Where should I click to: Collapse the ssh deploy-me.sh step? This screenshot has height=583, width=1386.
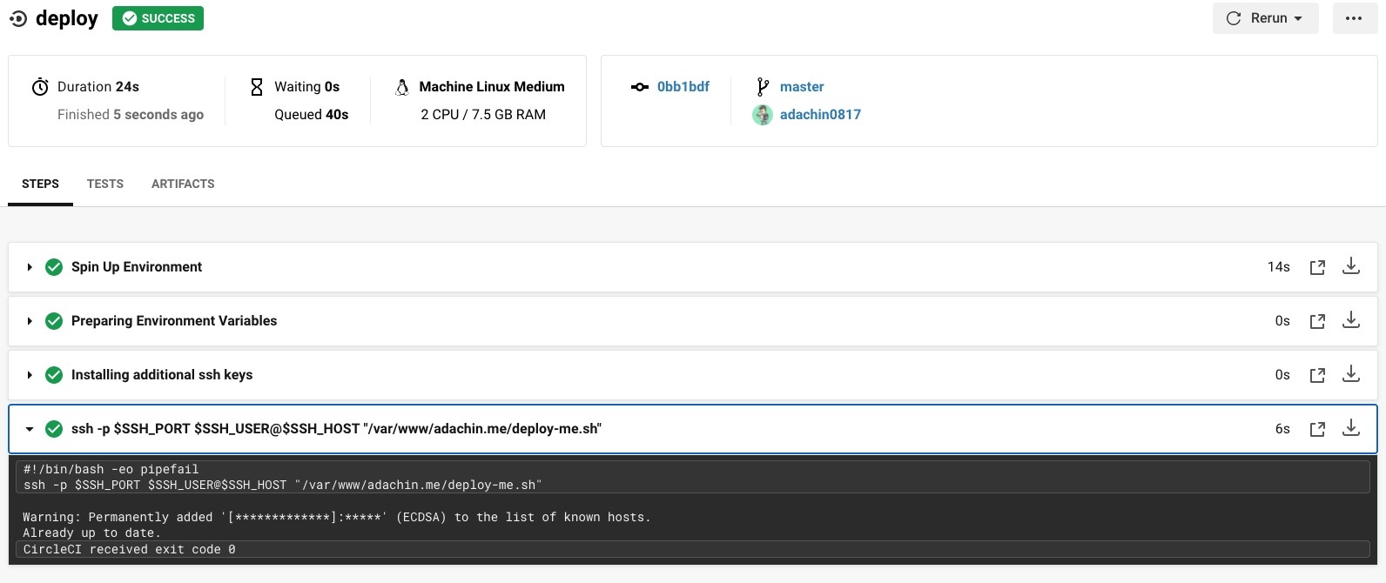pos(30,429)
